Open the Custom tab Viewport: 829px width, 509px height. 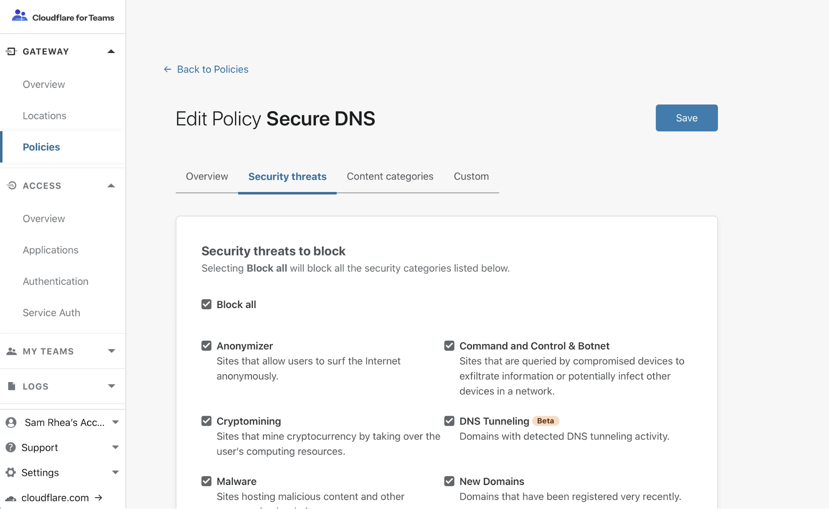tap(471, 177)
